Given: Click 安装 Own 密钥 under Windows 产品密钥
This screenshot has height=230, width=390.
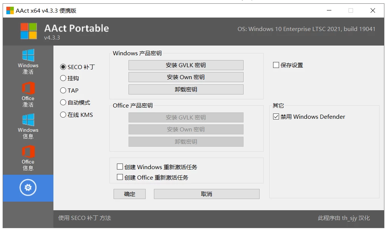Looking at the screenshot, I should (x=186, y=77).
